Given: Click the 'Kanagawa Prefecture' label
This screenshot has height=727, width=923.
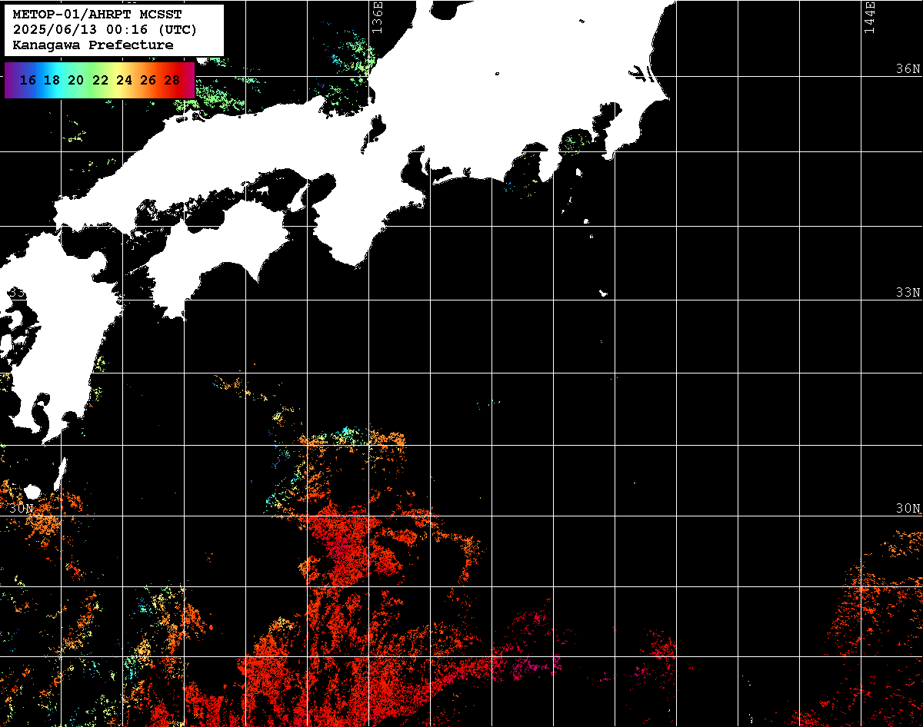Looking at the screenshot, I should tap(93, 45).
